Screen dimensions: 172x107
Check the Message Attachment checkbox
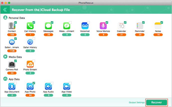pyautogui.click(x=70, y=22)
